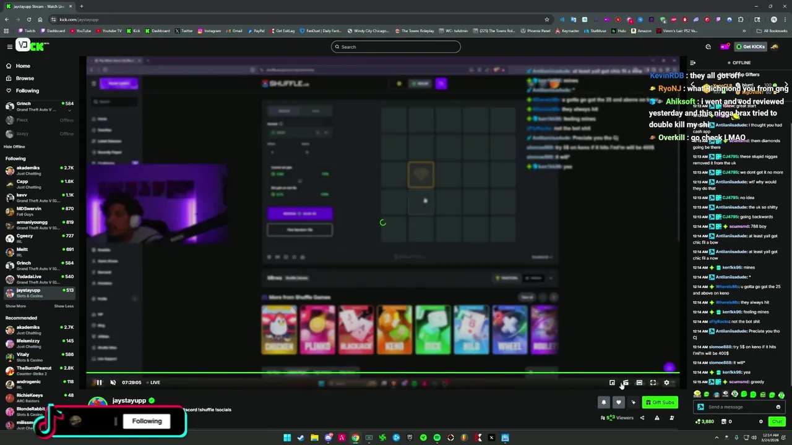Click the Gift Subs button
The width and height of the screenshot is (792, 445).
coord(660,403)
